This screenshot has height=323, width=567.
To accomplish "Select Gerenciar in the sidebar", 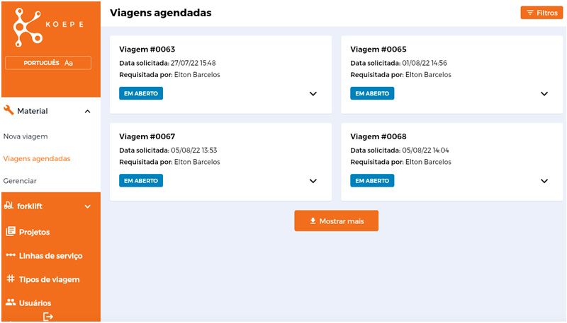I will (x=20, y=181).
